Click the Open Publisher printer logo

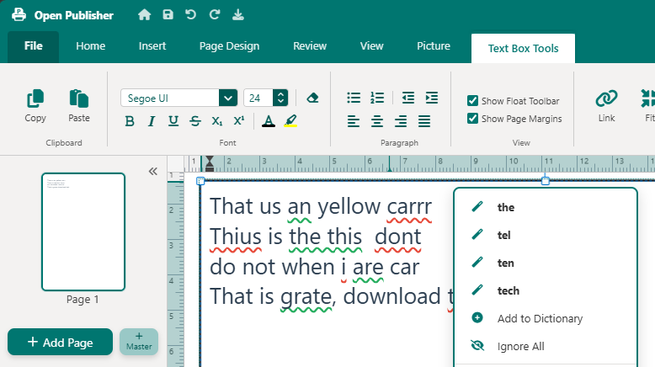(19, 15)
